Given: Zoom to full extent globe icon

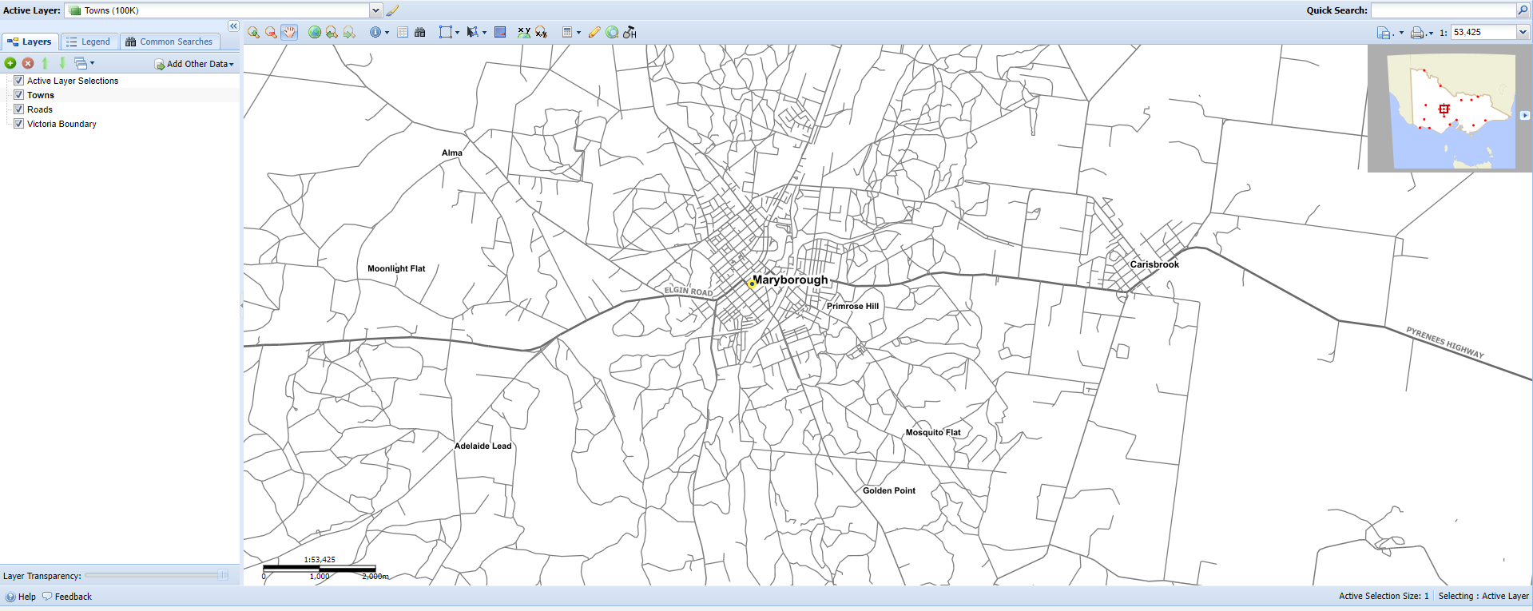Looking at the screenshot, I should pos(315,33).
